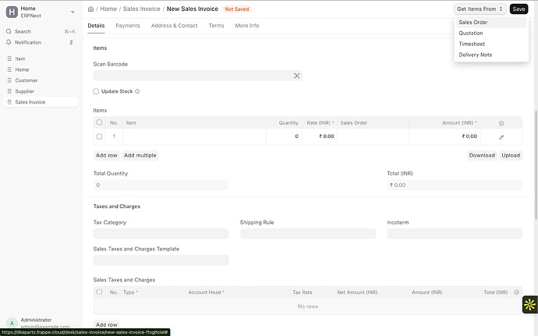The height and width of the screenshot is (336, 538).
Task: Open Notification entry showing count 2
Action: pyautogui.click(x=41, y=42)
